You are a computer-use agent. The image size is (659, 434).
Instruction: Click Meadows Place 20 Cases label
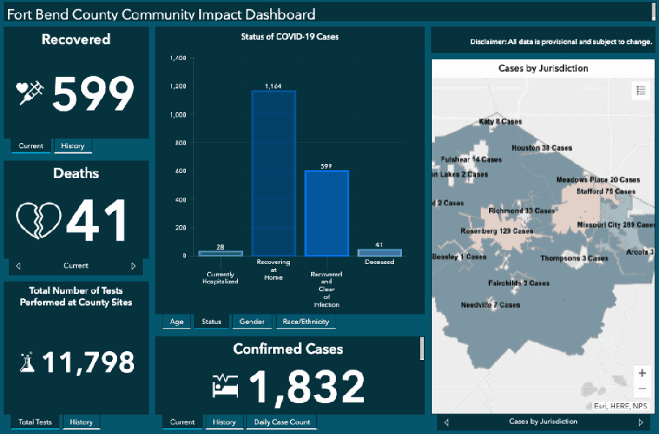pos(598,180)
